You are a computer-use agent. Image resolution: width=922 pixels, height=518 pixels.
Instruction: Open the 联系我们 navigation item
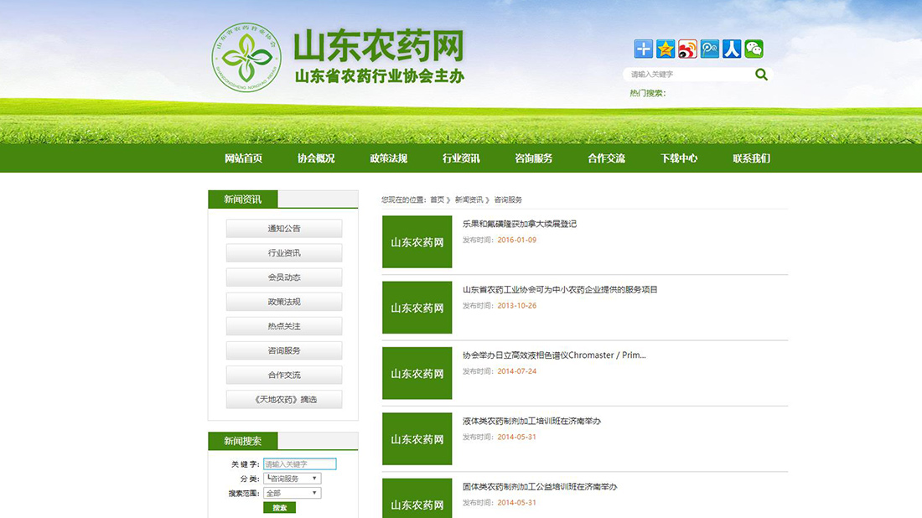point(751,158)
